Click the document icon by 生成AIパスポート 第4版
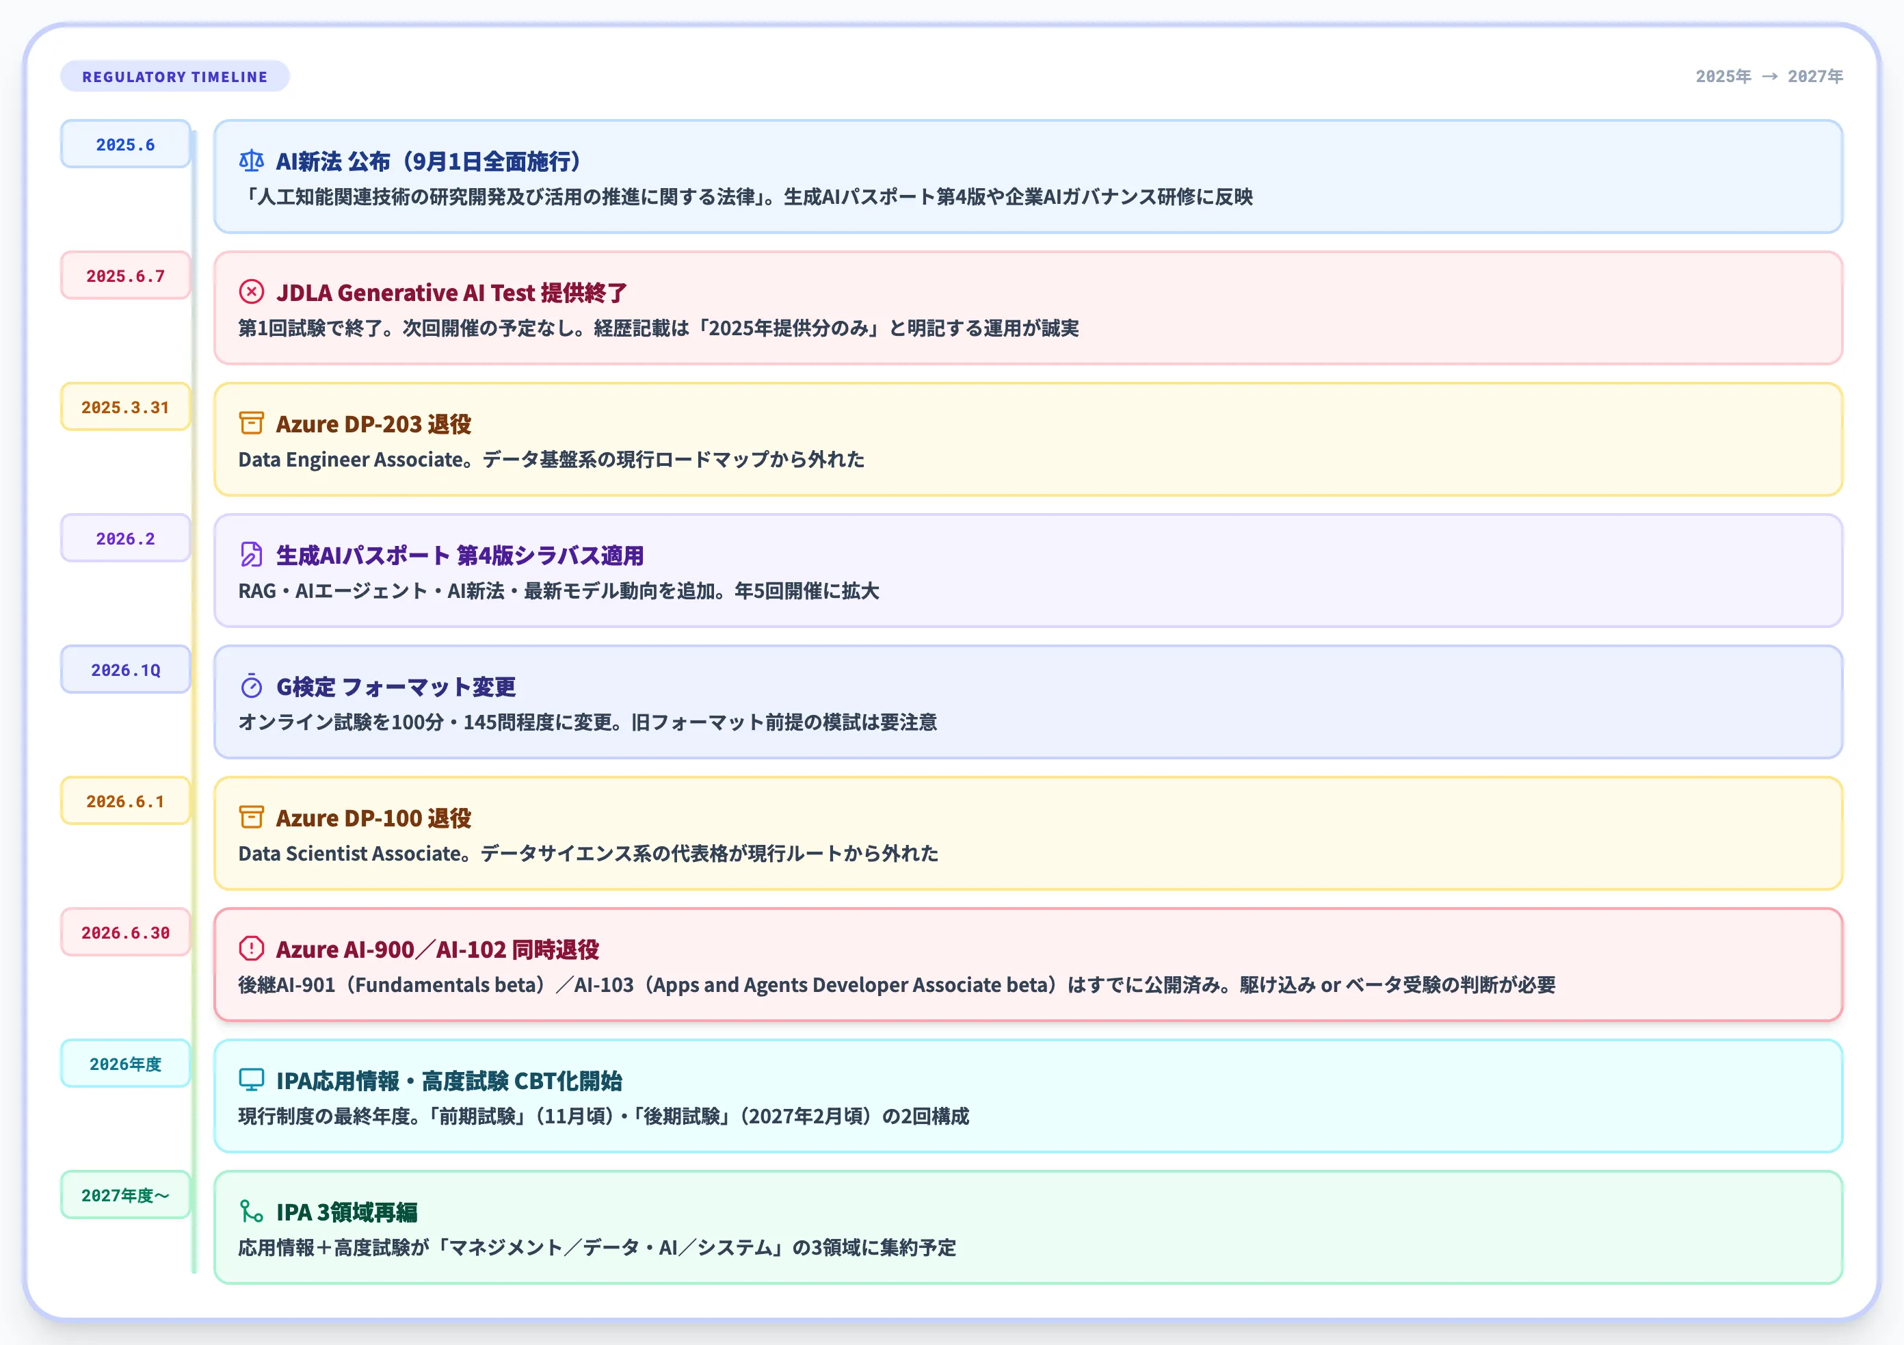 pyautogui.click(x=251, y=555)
